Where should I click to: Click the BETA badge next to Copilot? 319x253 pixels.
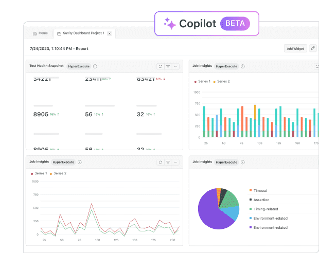pos(235,23)
